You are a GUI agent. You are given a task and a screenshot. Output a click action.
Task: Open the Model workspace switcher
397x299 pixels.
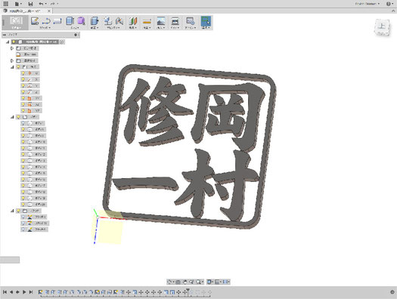16,23
